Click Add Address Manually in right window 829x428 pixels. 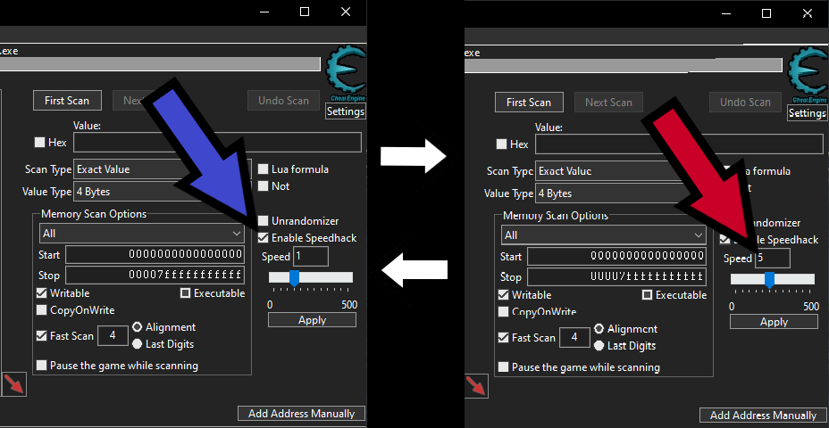pos(763,416)
